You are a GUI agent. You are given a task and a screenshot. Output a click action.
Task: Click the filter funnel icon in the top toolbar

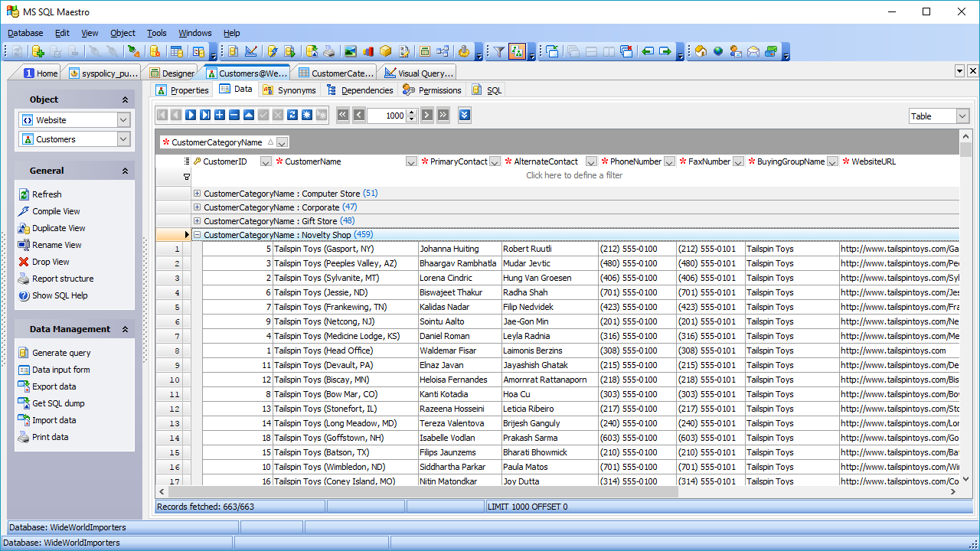(x=498, y=51)
